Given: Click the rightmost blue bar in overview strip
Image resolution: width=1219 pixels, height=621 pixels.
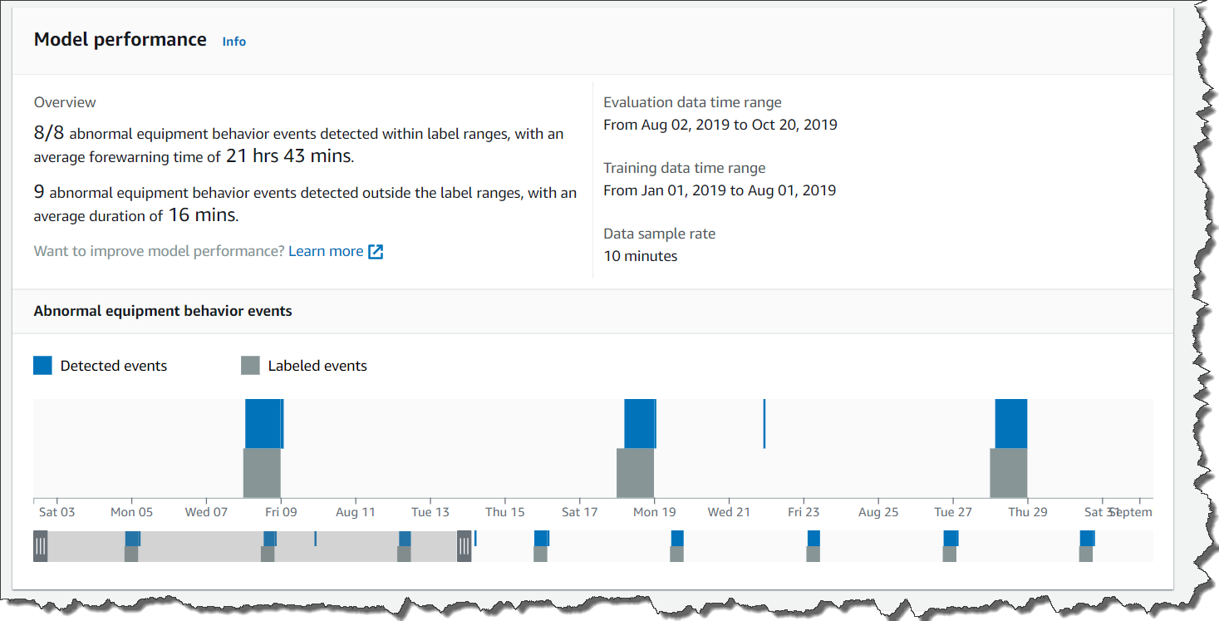Looking at the screenshot, I should pyautogui.click(x=1087, y=538).
